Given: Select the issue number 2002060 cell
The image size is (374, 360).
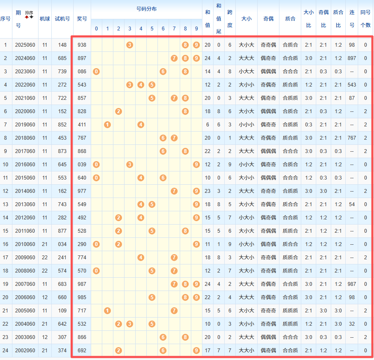Looking at the screenshot, I should pos(25,350).
